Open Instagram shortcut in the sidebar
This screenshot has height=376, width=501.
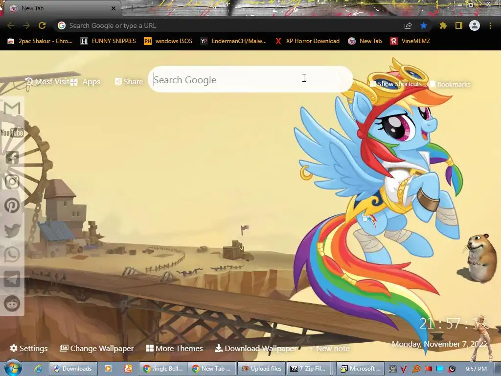(x=12, y=182)
